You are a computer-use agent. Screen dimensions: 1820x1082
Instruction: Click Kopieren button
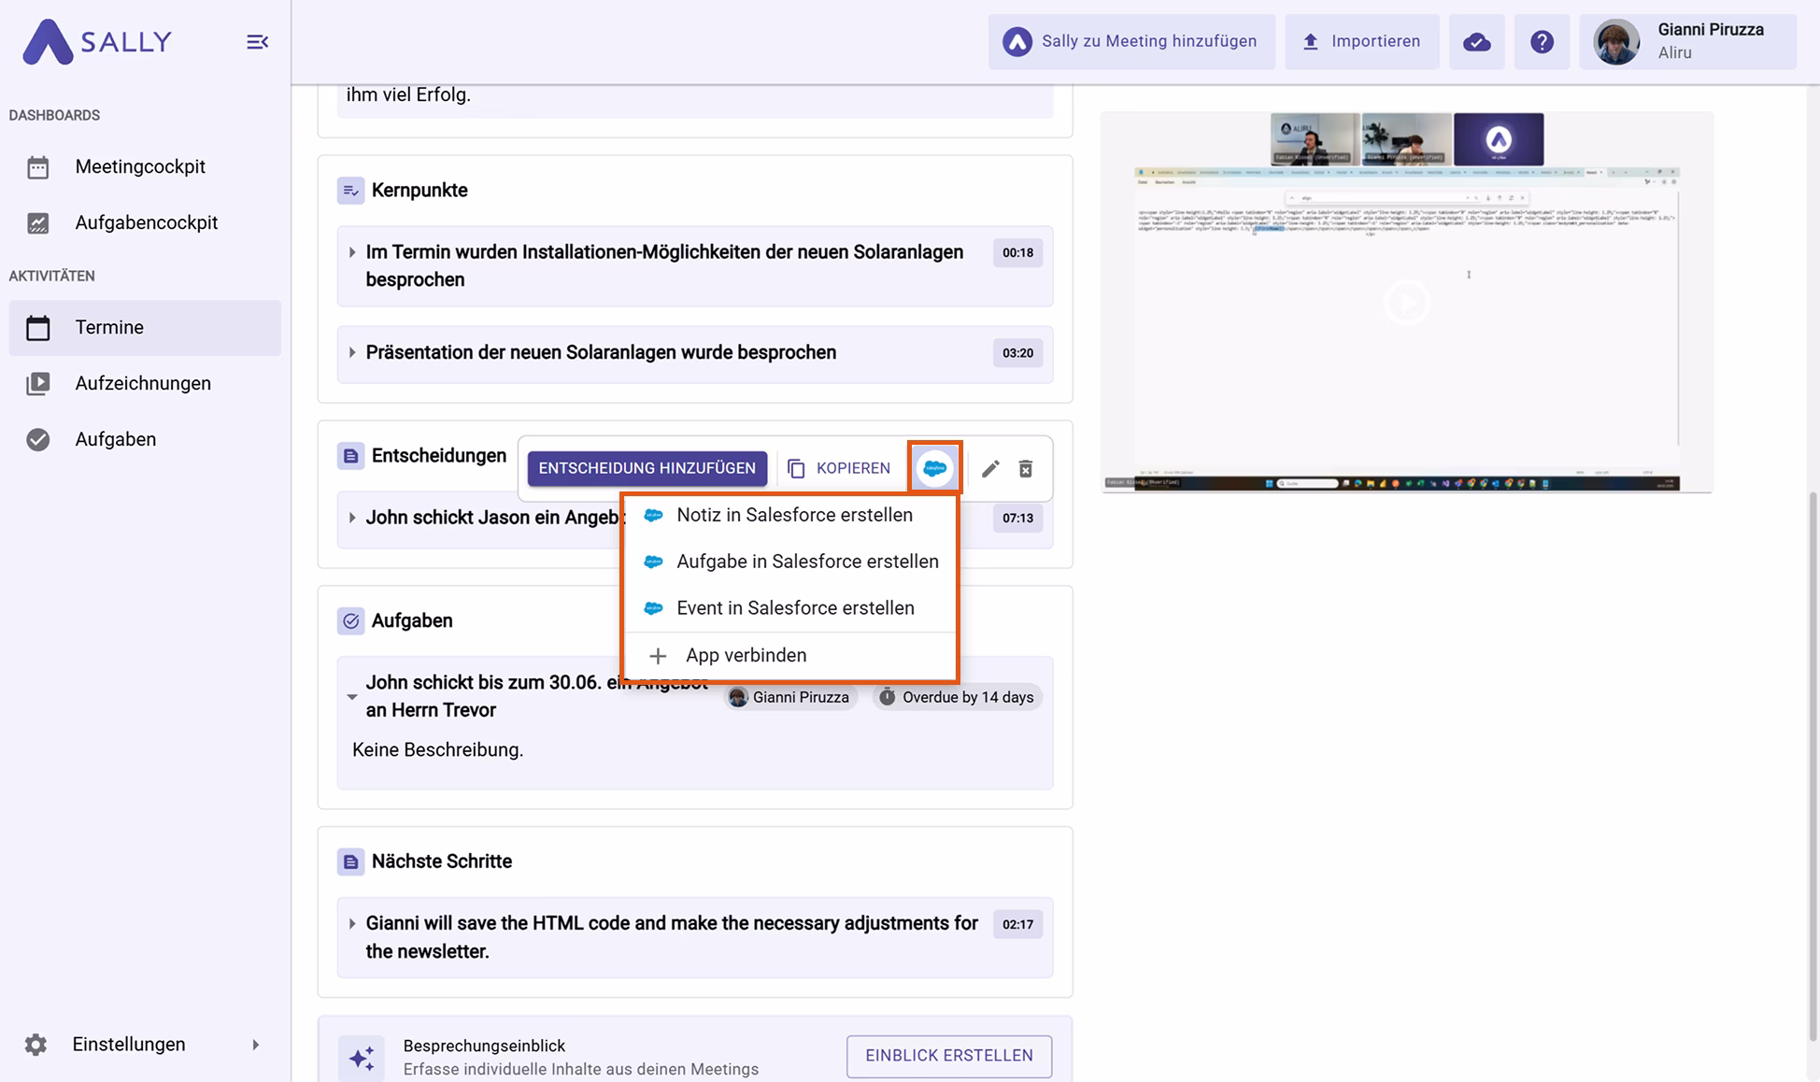click(839, 468)
